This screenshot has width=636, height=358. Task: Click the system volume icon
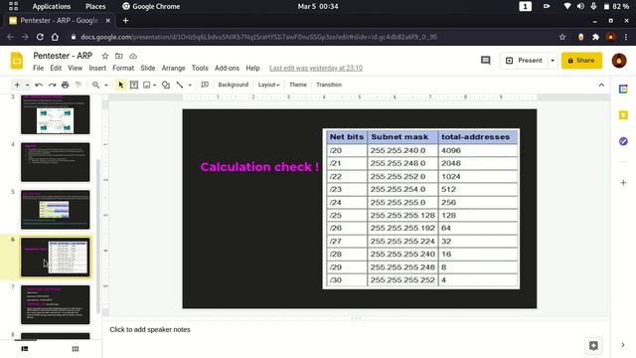(x=580, y=7)
